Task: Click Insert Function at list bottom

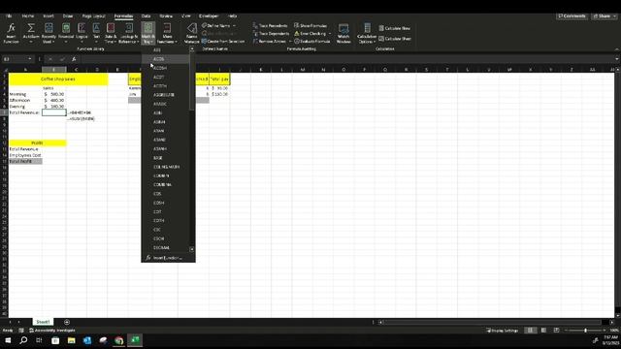Action: (x=168, y=258)
